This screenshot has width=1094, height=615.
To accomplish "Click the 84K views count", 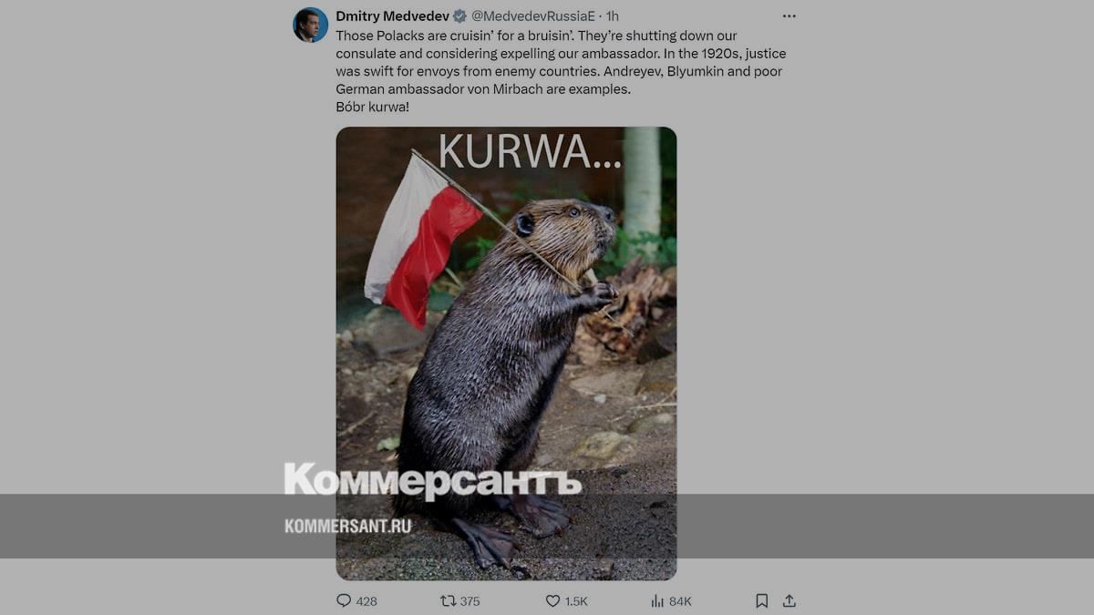I will pyautogui.click(x=680, y=601).
